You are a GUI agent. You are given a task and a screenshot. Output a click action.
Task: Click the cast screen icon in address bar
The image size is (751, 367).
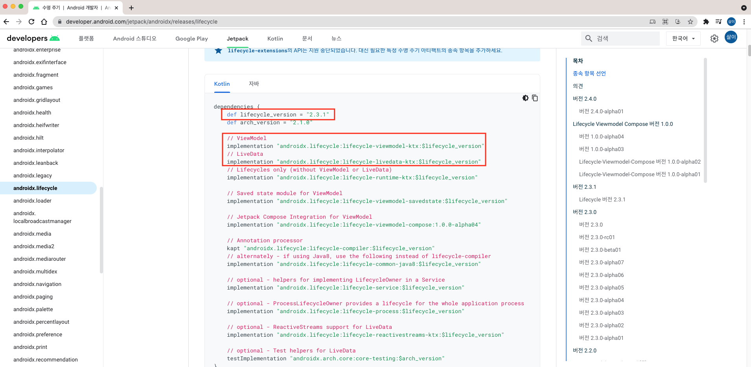pos(653,22)
